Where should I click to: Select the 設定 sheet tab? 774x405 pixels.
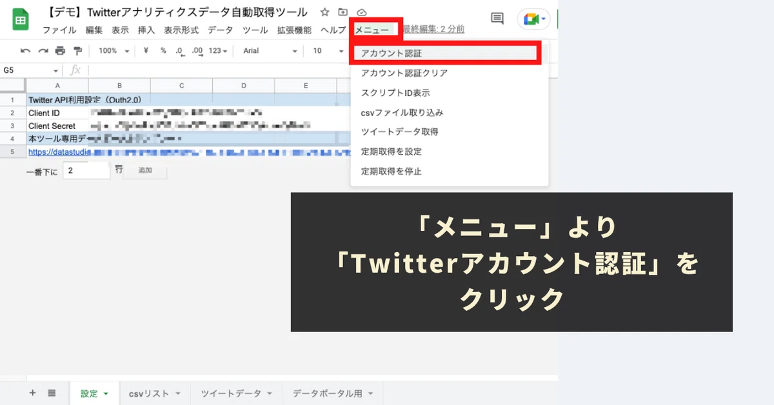tap(94, 393)
